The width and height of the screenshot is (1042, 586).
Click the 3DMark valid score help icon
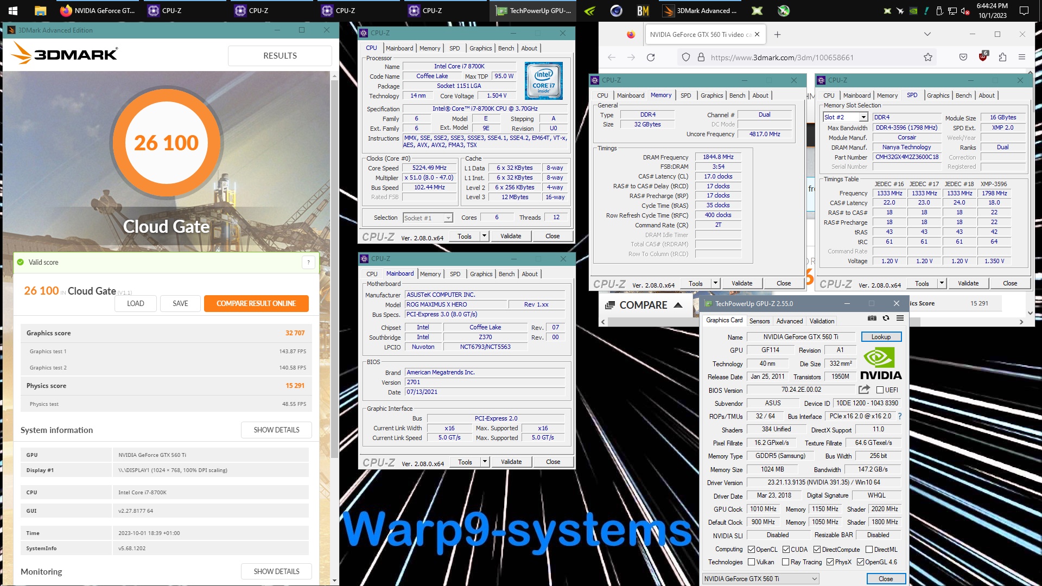[308, 263]
